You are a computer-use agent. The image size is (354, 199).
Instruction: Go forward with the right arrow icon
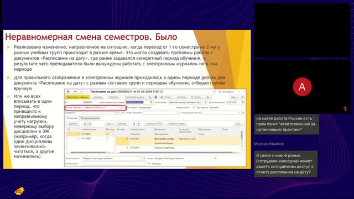pos(81,92)
